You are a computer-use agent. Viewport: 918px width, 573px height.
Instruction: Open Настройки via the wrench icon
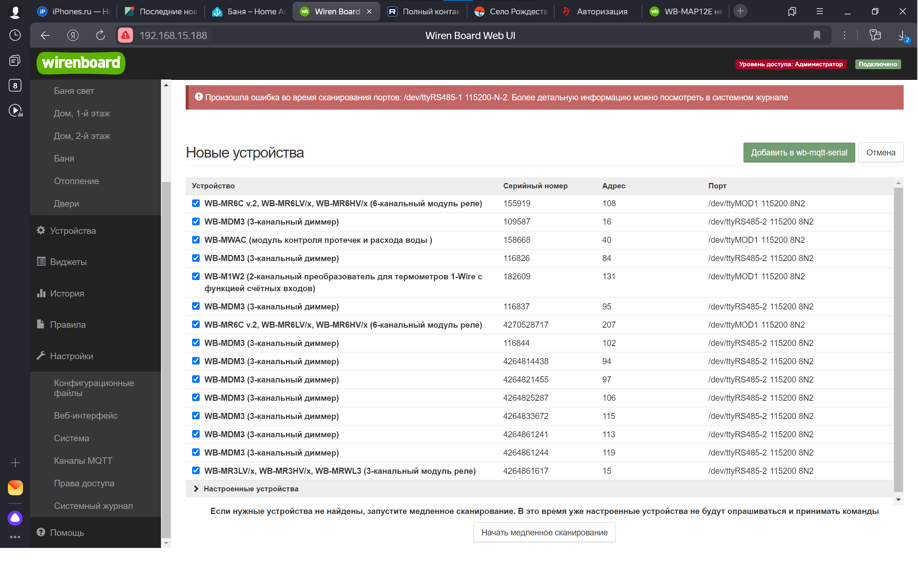coord(71,356)
